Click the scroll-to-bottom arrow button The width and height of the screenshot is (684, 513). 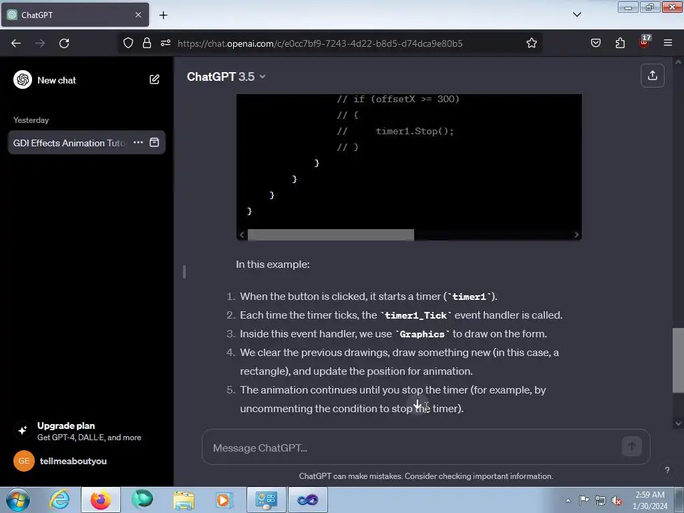coord(417,404)
